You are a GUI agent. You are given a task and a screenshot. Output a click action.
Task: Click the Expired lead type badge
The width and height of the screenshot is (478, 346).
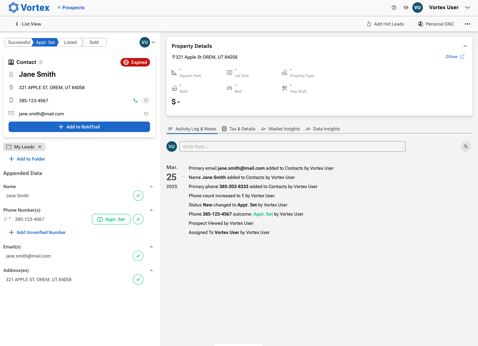click(x=135, y=62)
